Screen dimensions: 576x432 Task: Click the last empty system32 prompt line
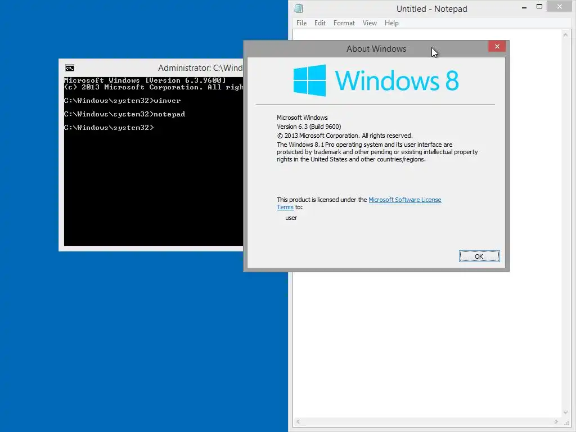click(109, 128)
